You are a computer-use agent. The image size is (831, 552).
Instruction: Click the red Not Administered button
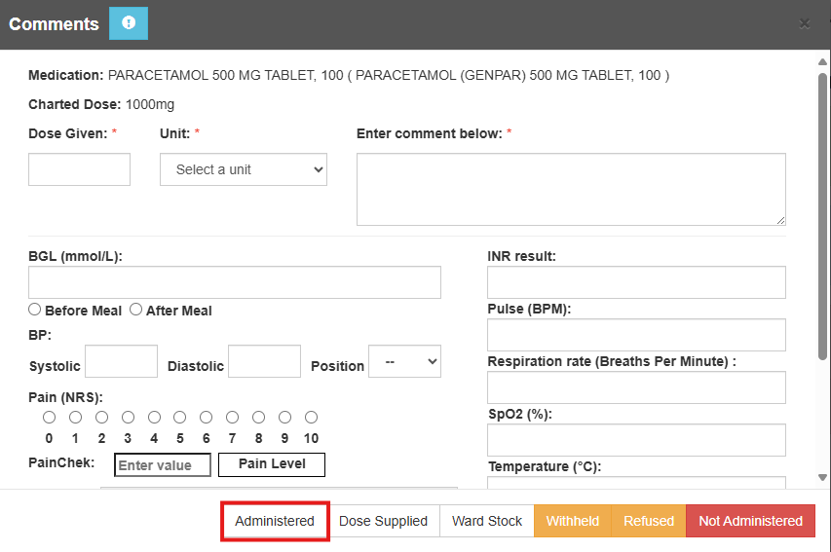pyautogui.click(x=750, y=521)
